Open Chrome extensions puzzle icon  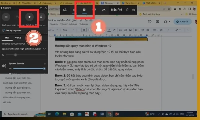click(180, 9)
